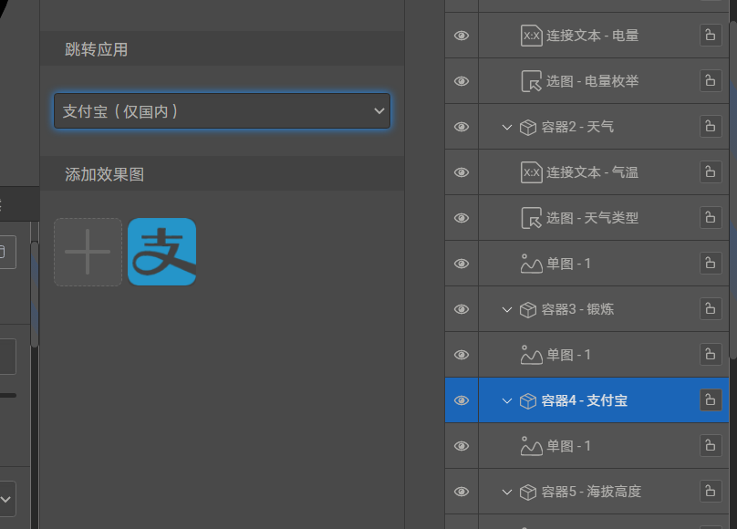Select the 容器5 - 海拔高度 row label
Image resolution: width=737 pixels, height=529 pixels.
click(591, 492)
